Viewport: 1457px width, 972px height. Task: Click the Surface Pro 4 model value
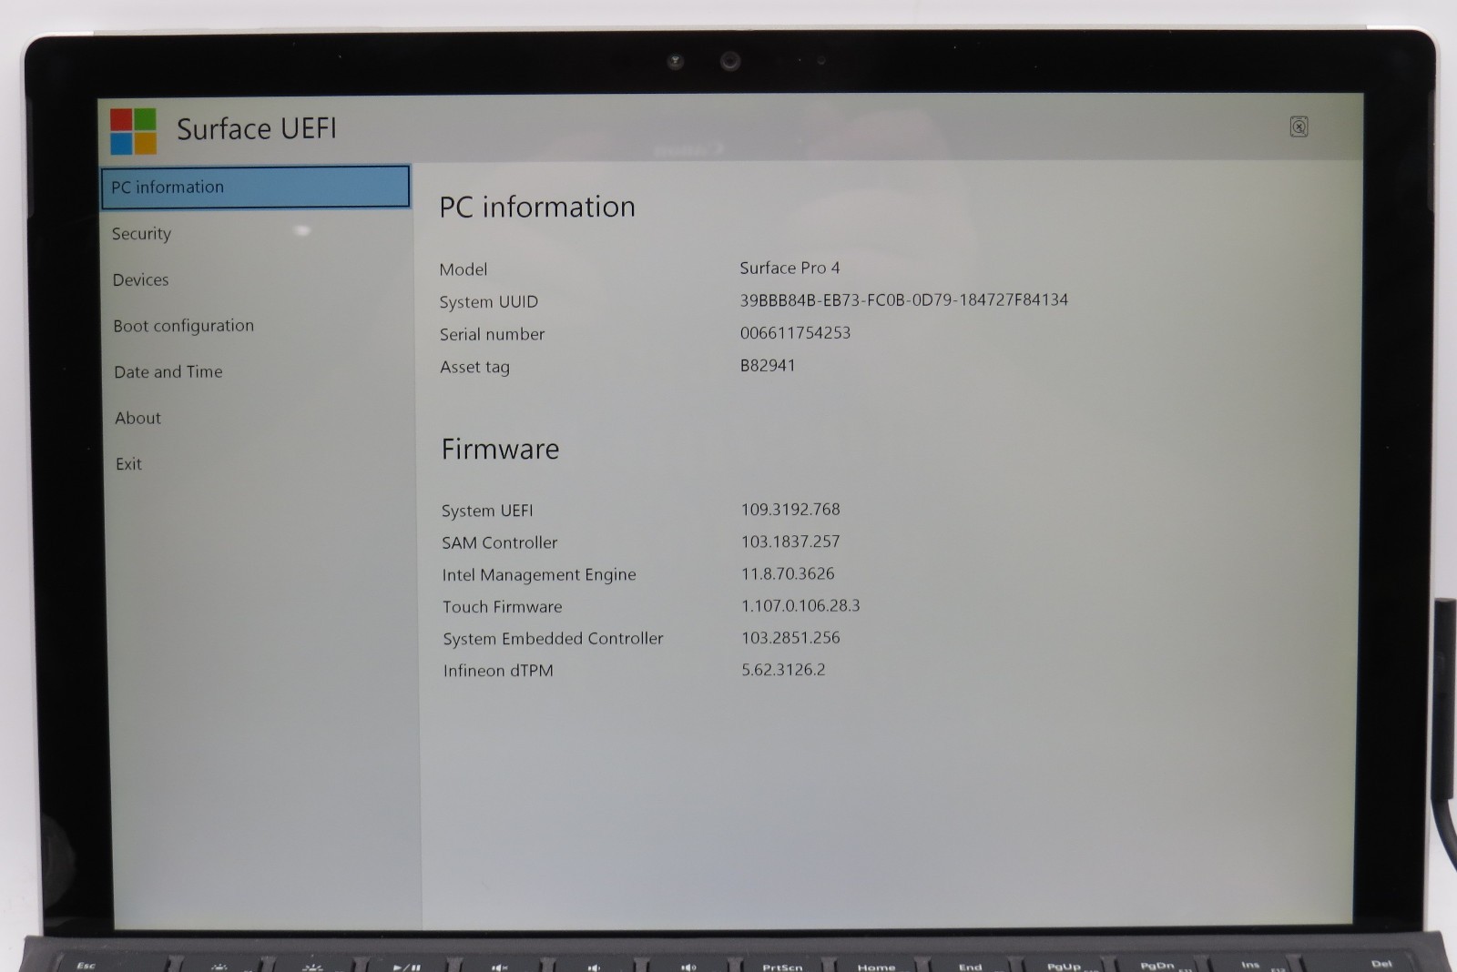[790, 268]
